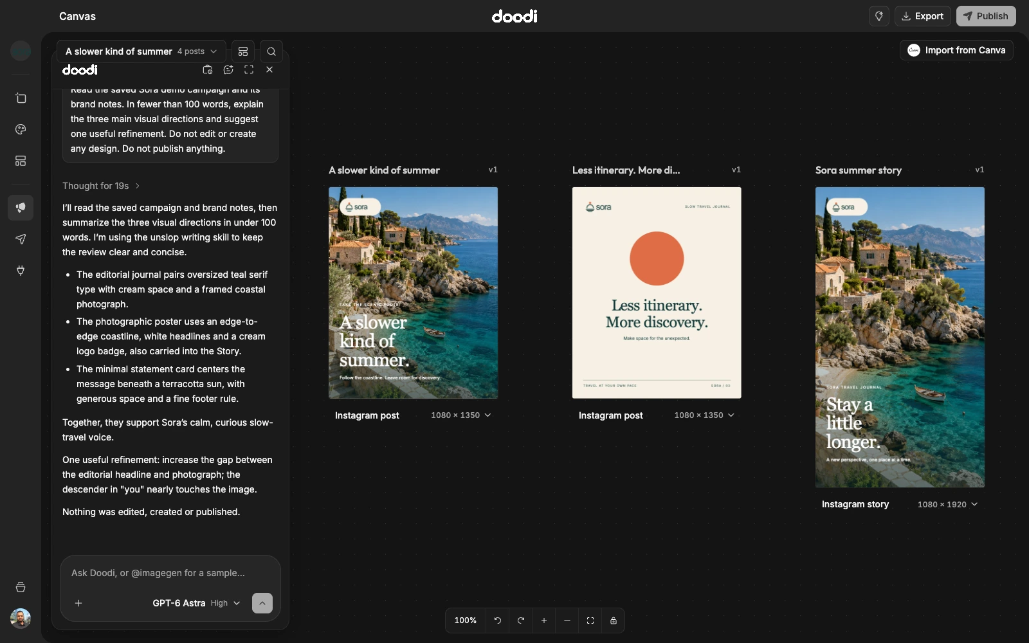Open the plug integrations sidebar icon
The image size is (1029, 643).
21,270
